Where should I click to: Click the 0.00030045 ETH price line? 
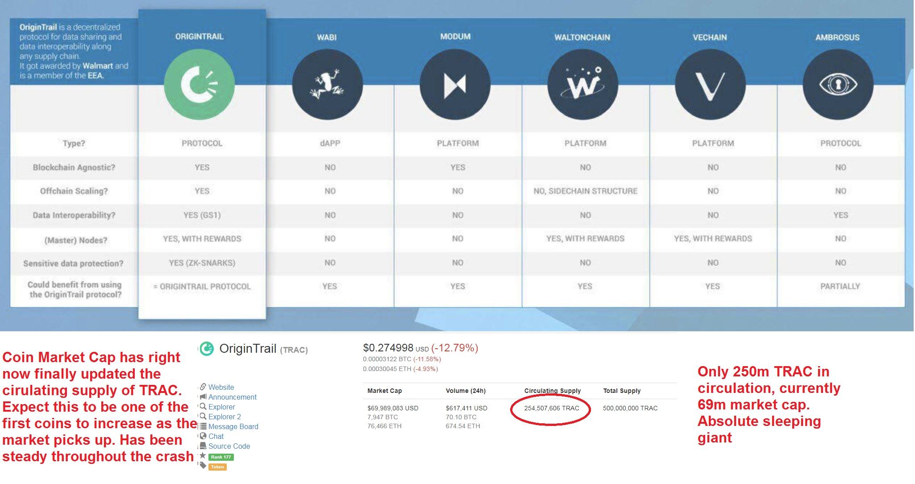[x=400, y=369]
